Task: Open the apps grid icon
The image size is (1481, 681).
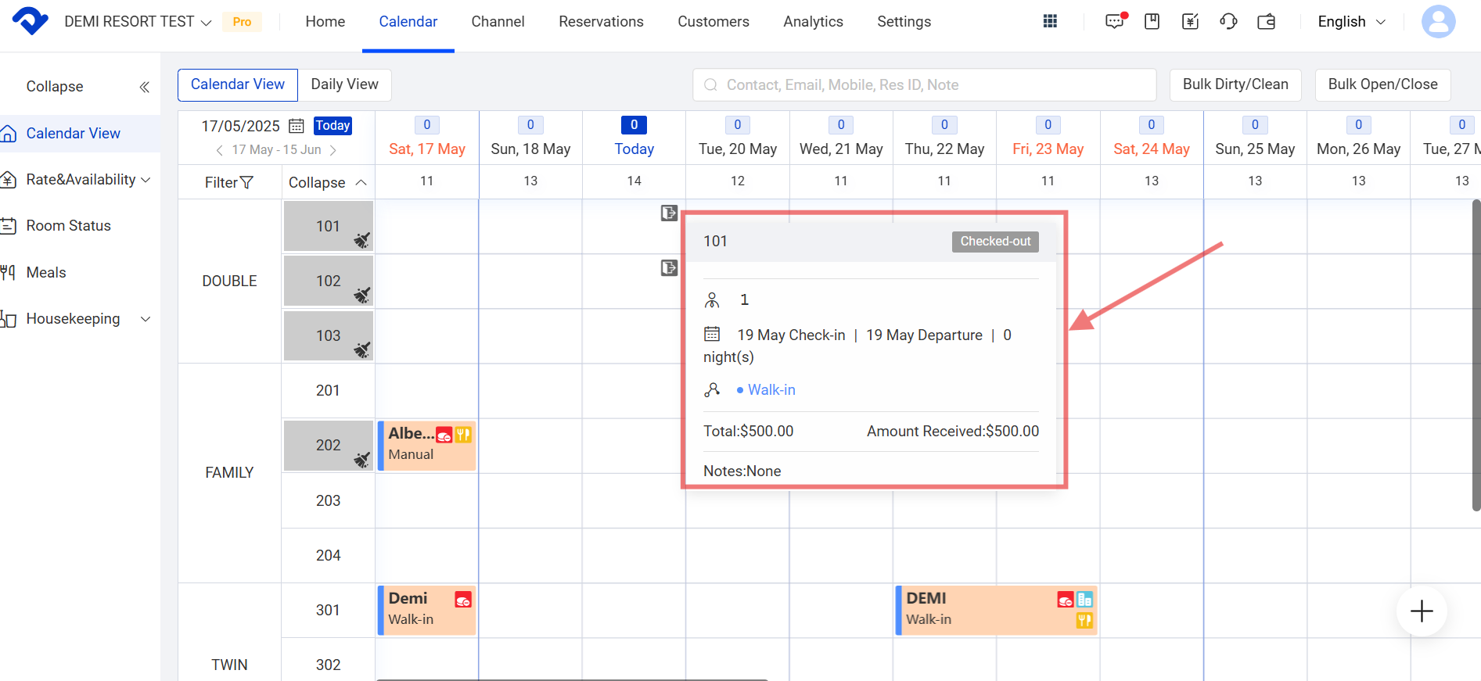Action: click(1050, 21)
